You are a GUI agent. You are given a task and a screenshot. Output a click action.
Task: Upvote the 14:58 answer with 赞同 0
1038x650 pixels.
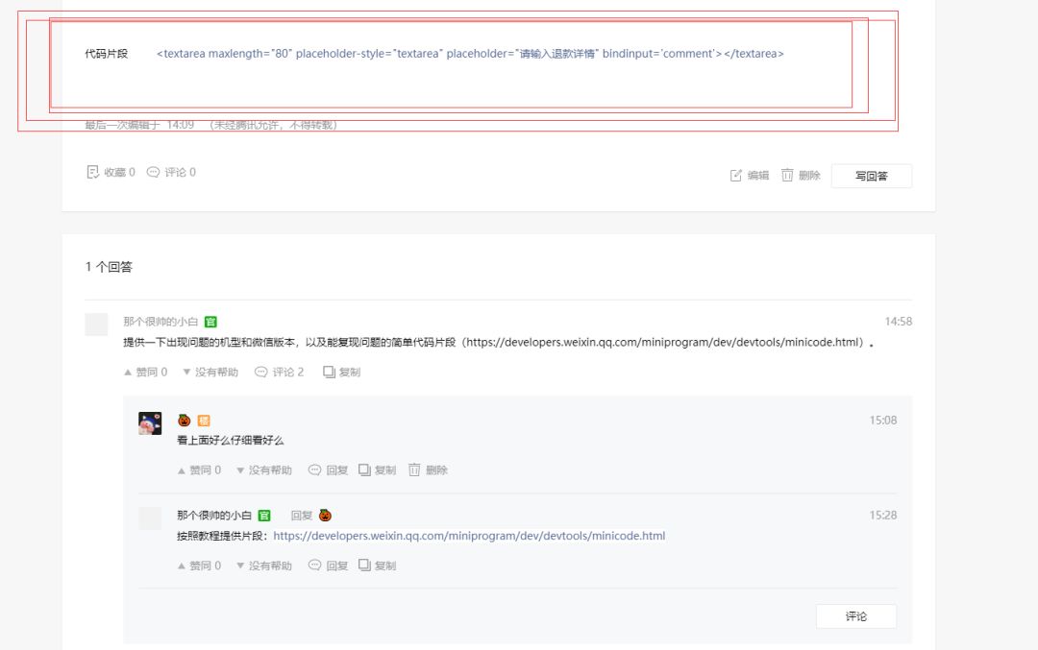point(146,373)
